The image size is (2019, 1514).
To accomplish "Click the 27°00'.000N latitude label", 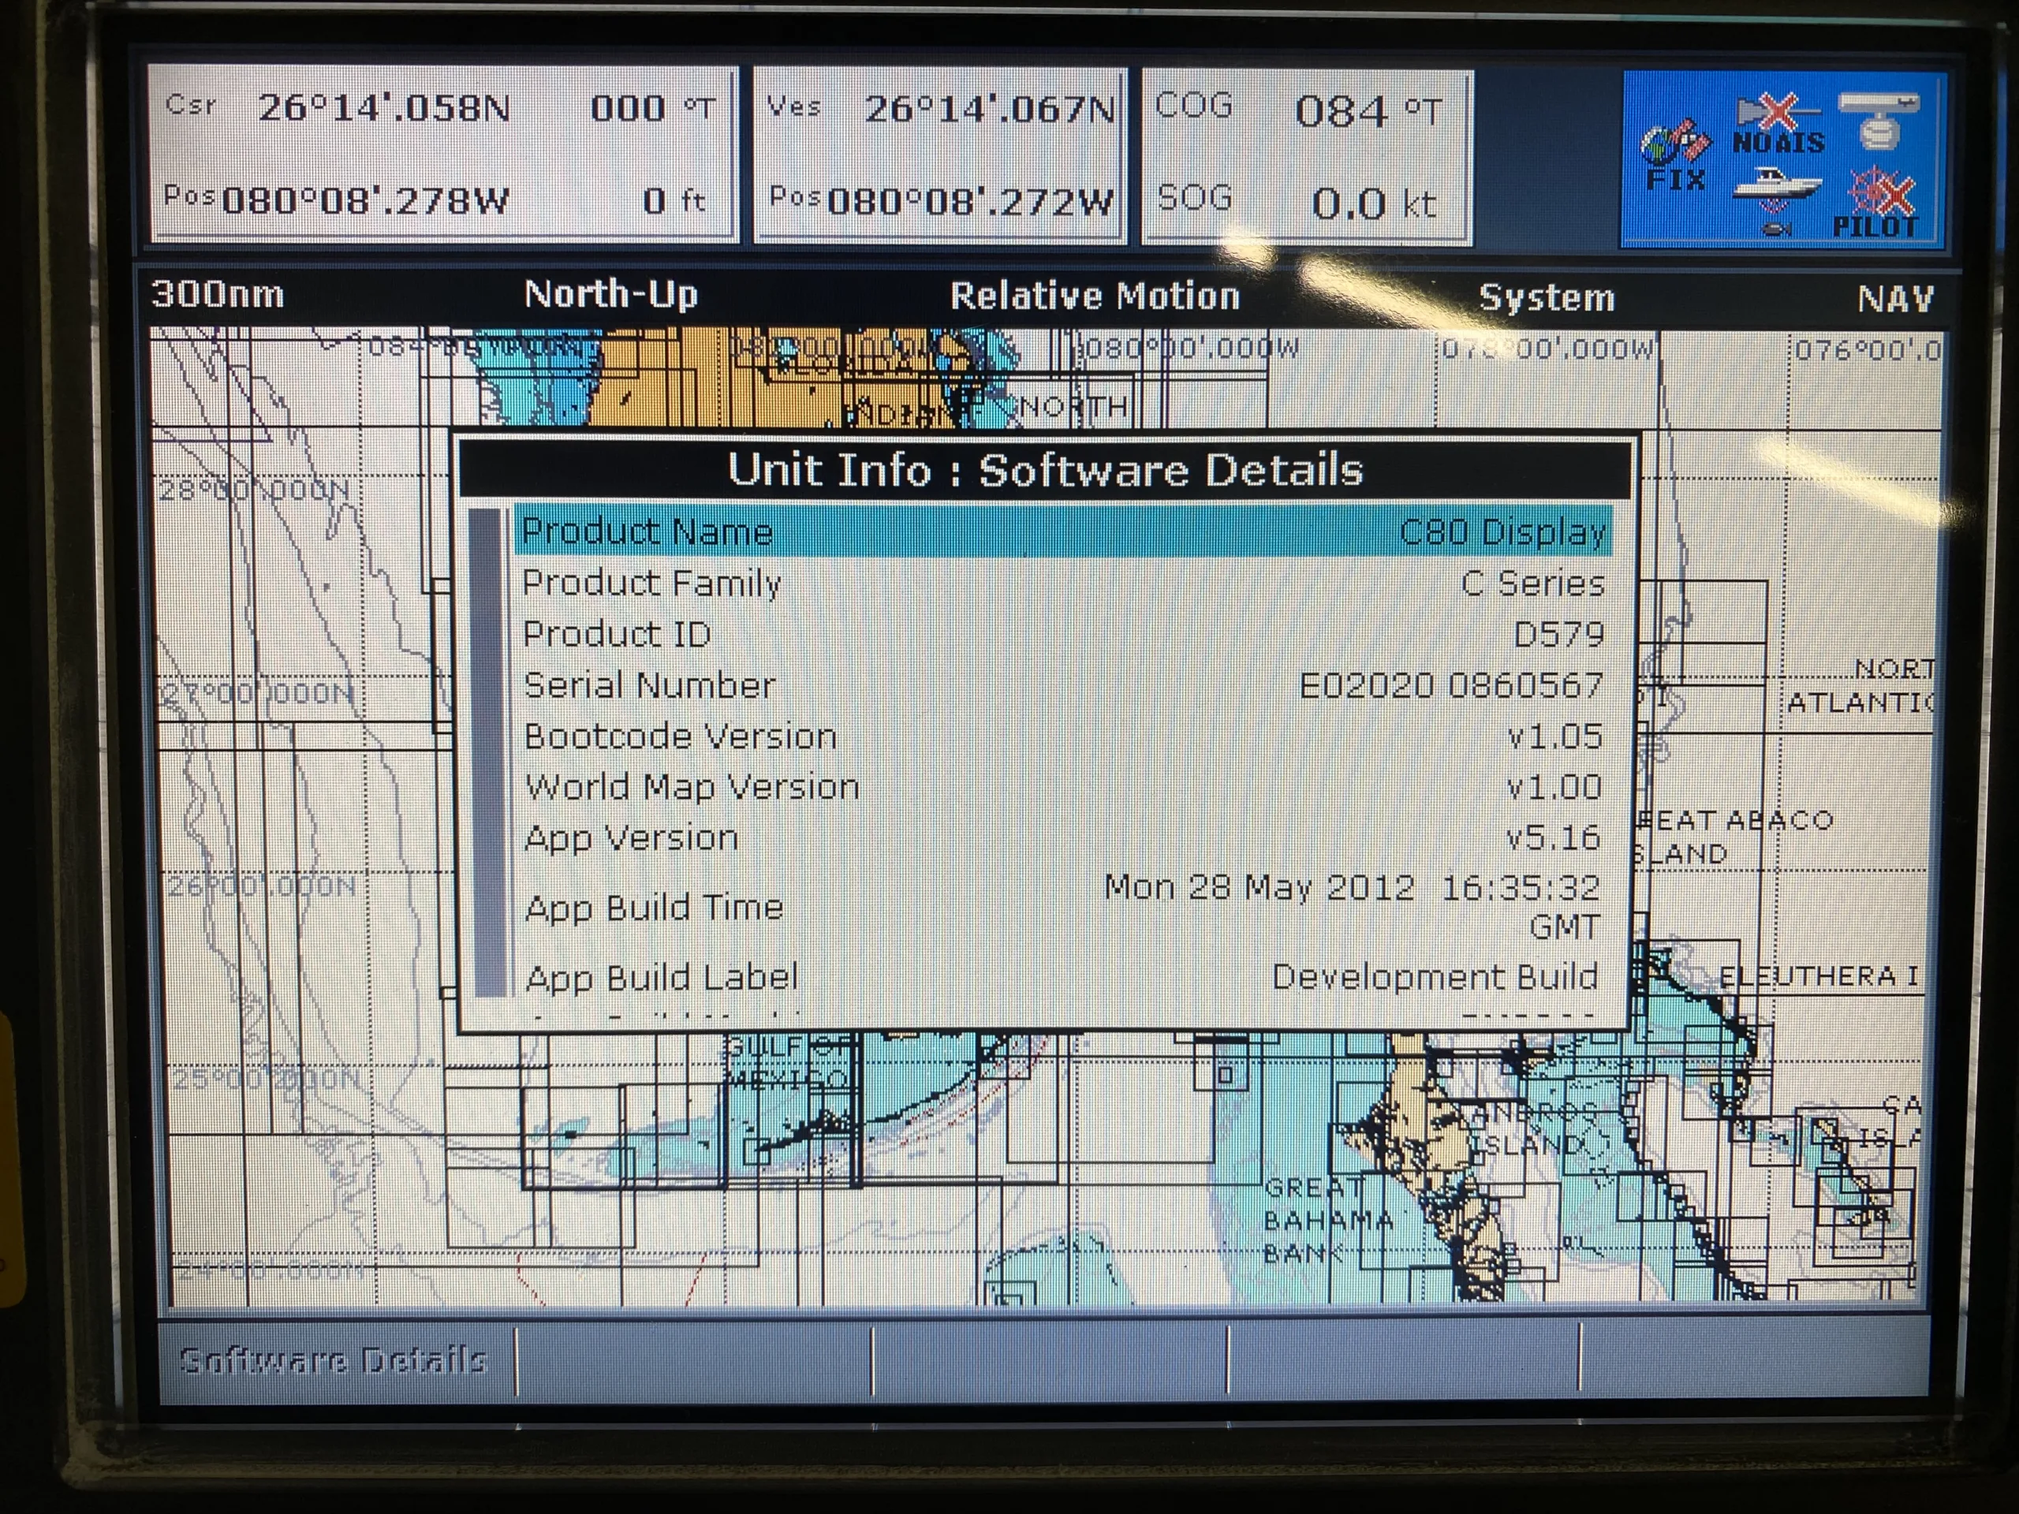I will click(x=259, y=694).
